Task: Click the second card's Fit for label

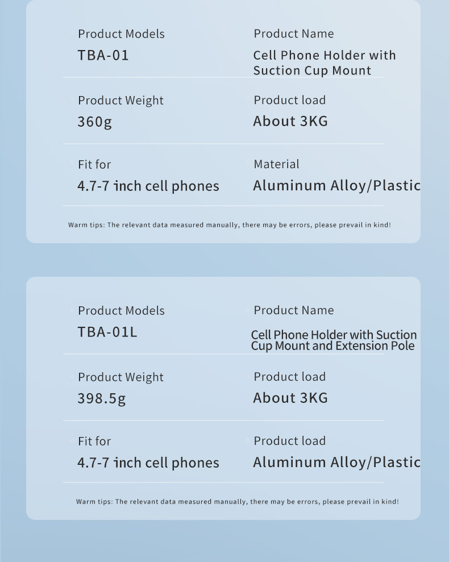Action: [94, 441]
